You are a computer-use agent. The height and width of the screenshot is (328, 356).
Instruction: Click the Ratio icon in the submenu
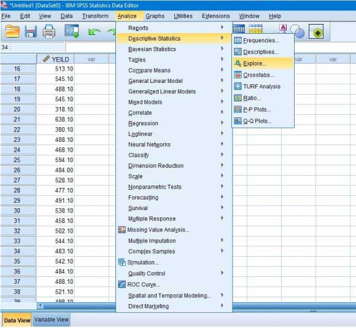click(238, 98)
